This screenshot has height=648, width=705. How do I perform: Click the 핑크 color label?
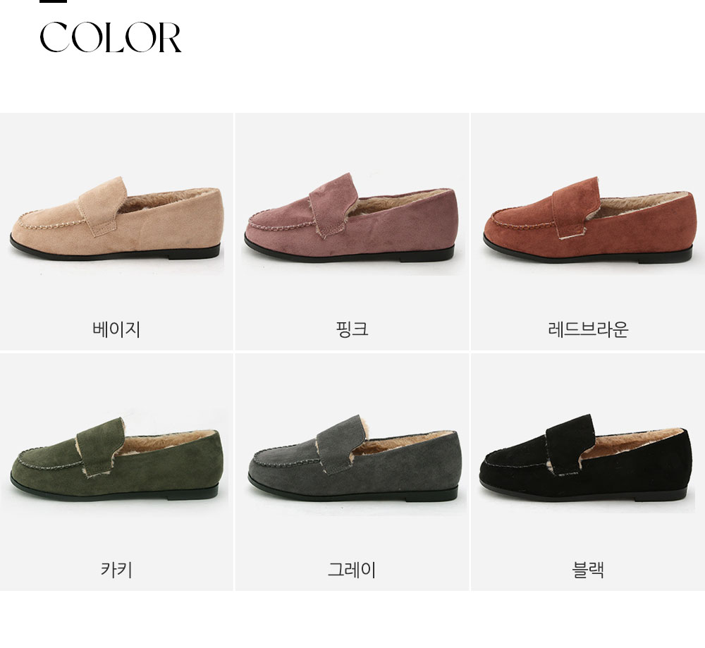[352, 329]
